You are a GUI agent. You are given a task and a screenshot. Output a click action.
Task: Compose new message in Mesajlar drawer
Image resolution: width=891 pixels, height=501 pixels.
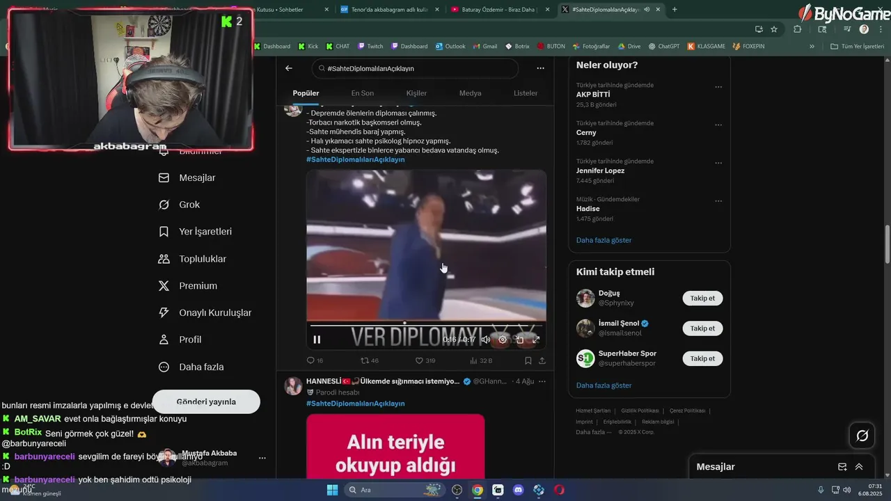tap(842, 467)
